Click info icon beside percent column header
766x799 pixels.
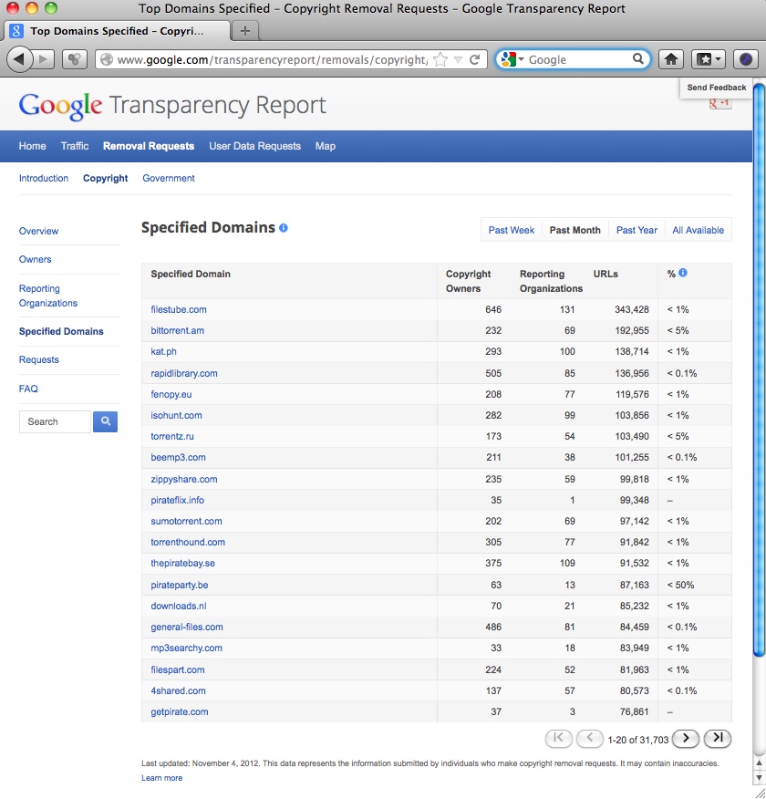pos(683,273)
